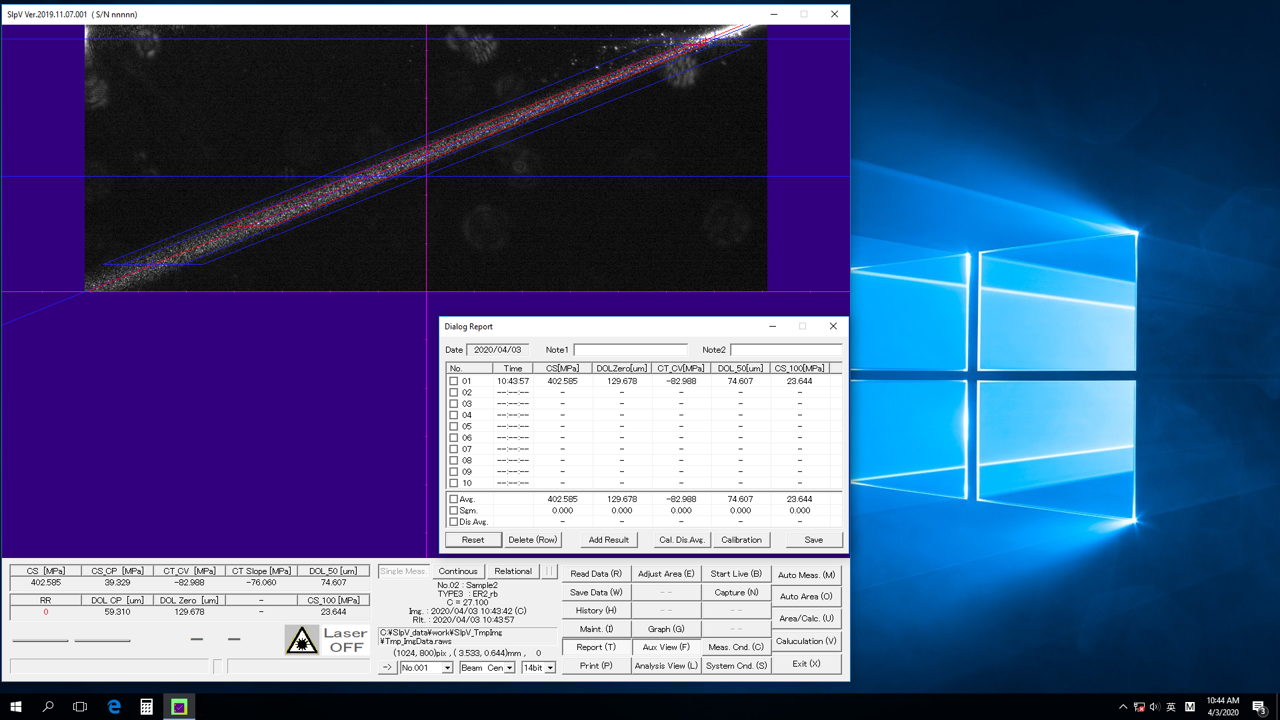Click Print (P) button
The width and height of the screenshot is (1280, 720).
[596, 666]
